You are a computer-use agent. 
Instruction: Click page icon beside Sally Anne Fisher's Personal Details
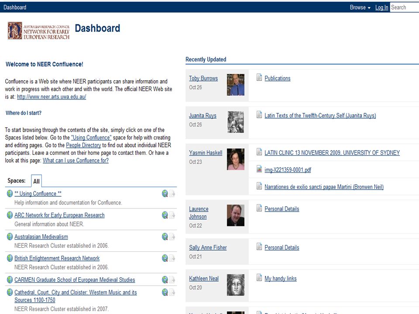259,246
